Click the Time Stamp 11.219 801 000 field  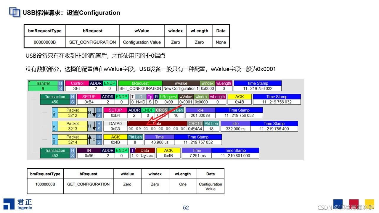(x=235, y=153)
